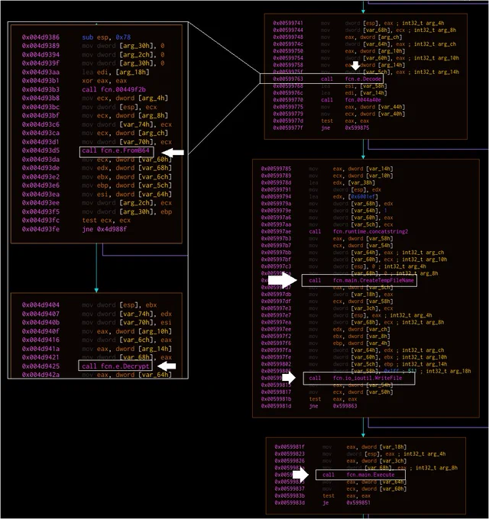Select address 0x004d9394 in the left block
The image size is (489, 519).
click(40, 55)
